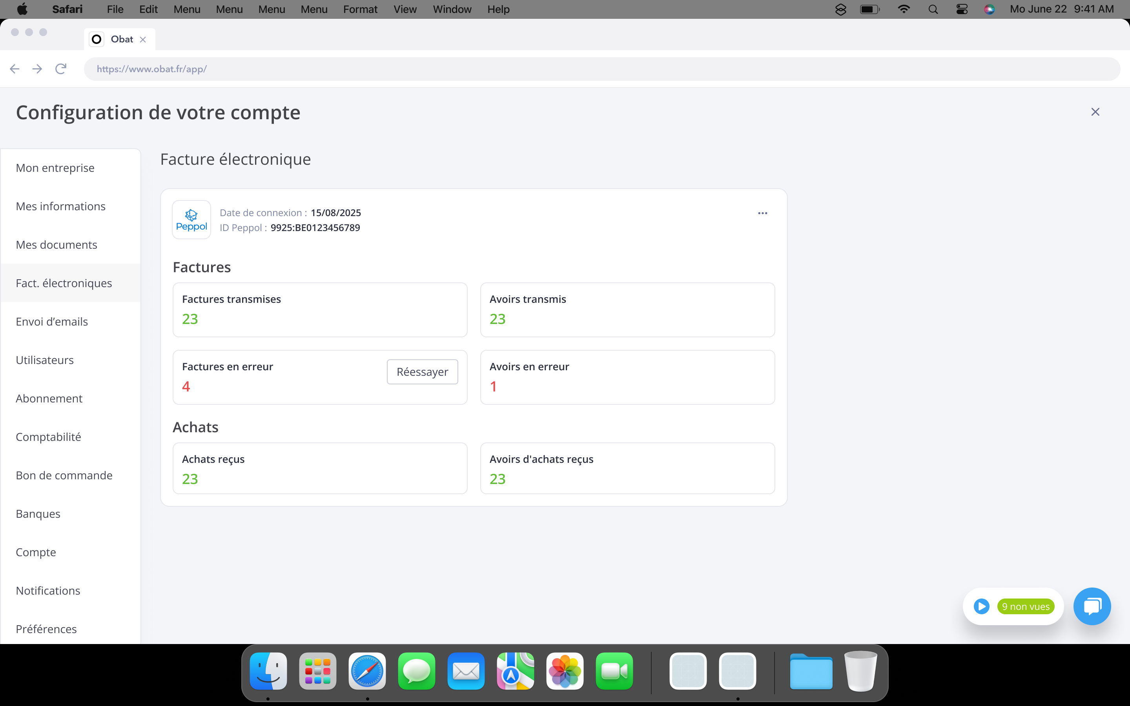Open the three-dots menu on Peppol card
The height and width of the screenshot is (706, 1130).
[762, 213]
